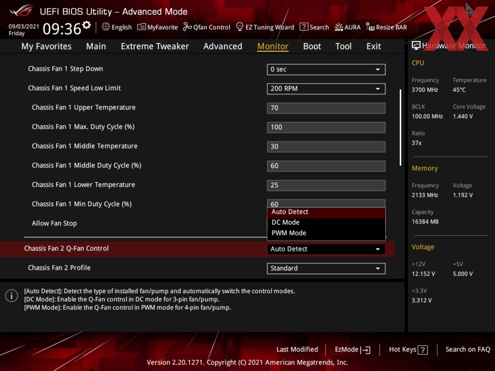
Task: Expand Chassis Fan 1 Step Down dropdown
Action: [x=326, y=69]
